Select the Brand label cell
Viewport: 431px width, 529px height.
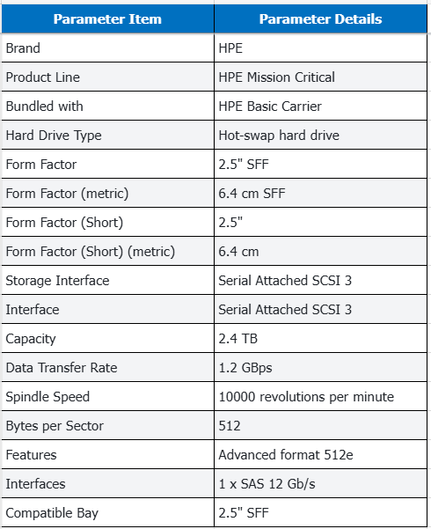[107, 48]
